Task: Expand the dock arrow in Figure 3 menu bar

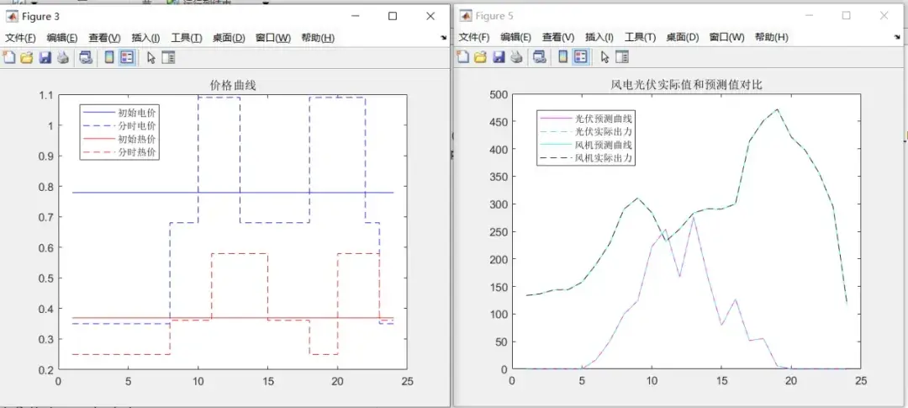Action: [x=444, y=38]
